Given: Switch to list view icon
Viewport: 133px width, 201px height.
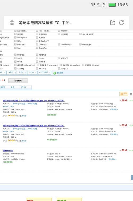Looking at the screenshot, I should (124, 94).
